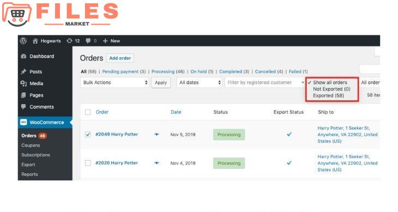
Task: Sort orders by Date column header
Action: [x=176, y=112]
